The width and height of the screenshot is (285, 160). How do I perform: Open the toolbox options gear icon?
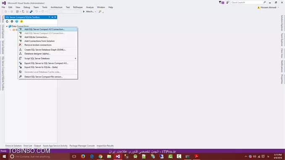tap(12, 21)
